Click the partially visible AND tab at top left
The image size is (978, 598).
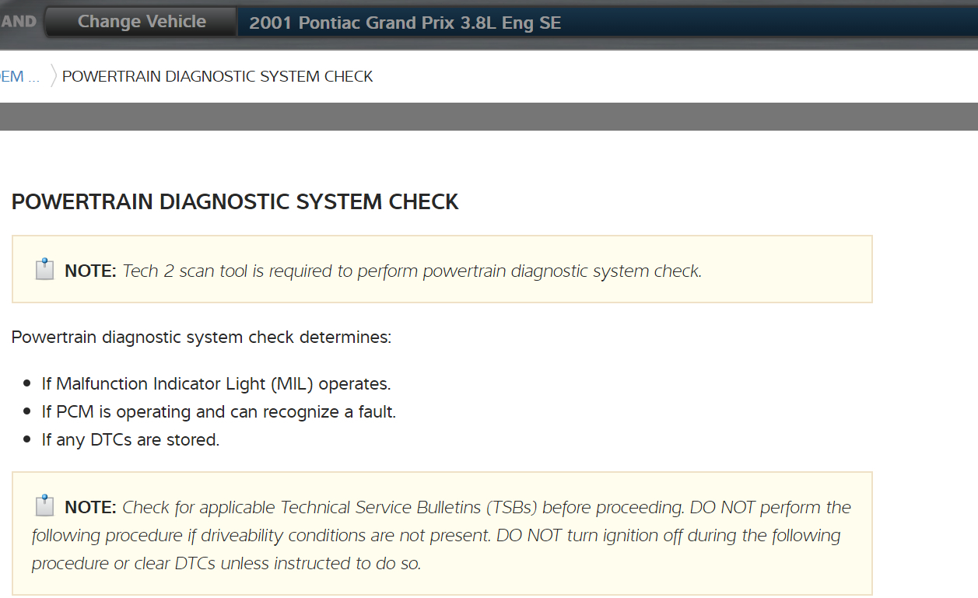(x=19, y=22)
